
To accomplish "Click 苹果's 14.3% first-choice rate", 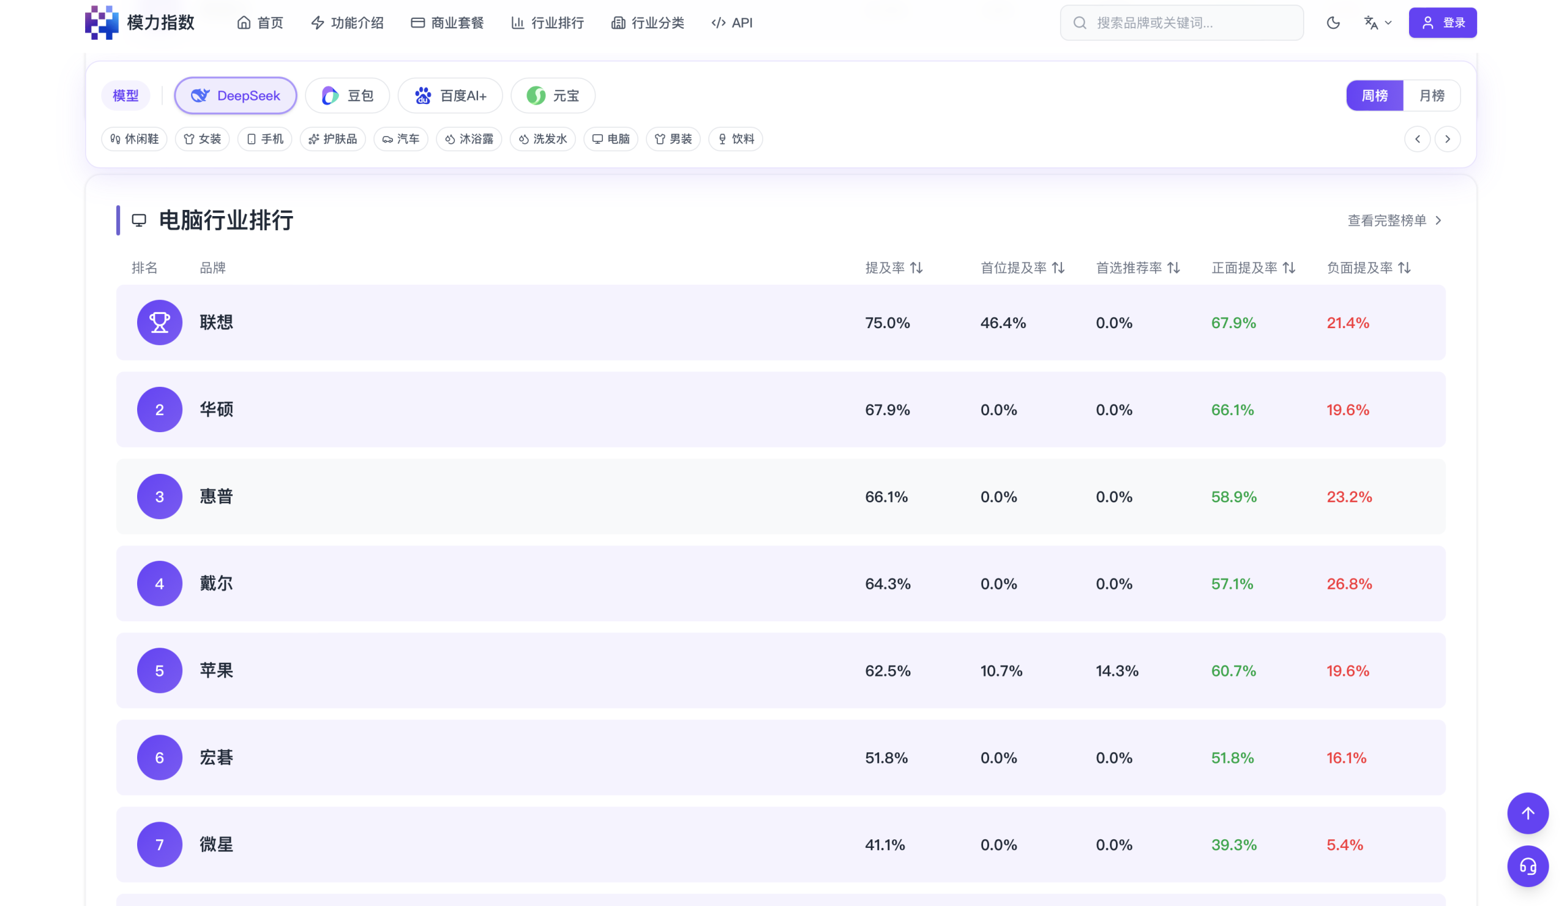I will (1117, 672).
